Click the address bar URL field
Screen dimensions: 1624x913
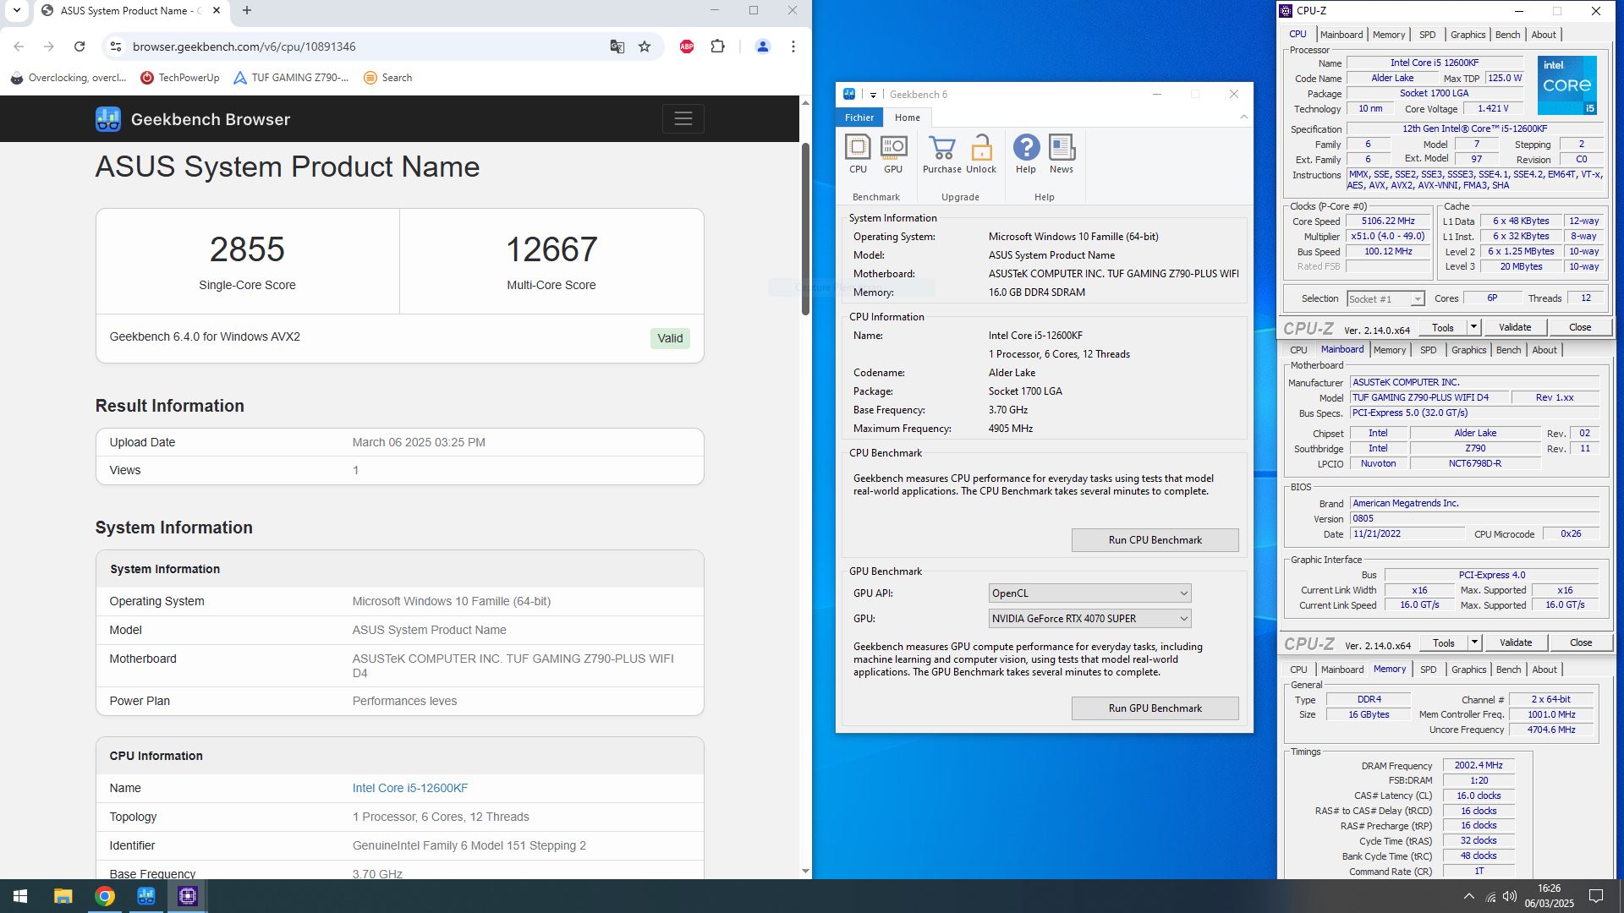[x=364, y=46]
